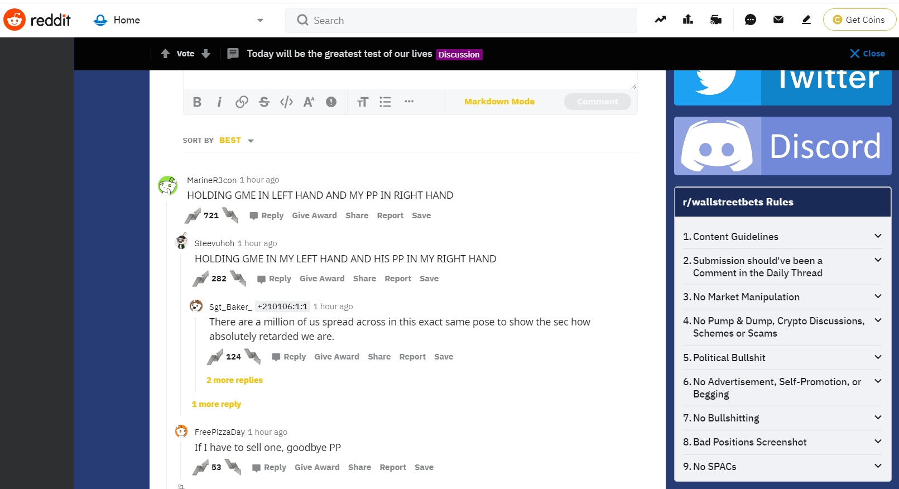
Task: Upvote Steevuhoh's comment
Action: click(x=201, y=278)
